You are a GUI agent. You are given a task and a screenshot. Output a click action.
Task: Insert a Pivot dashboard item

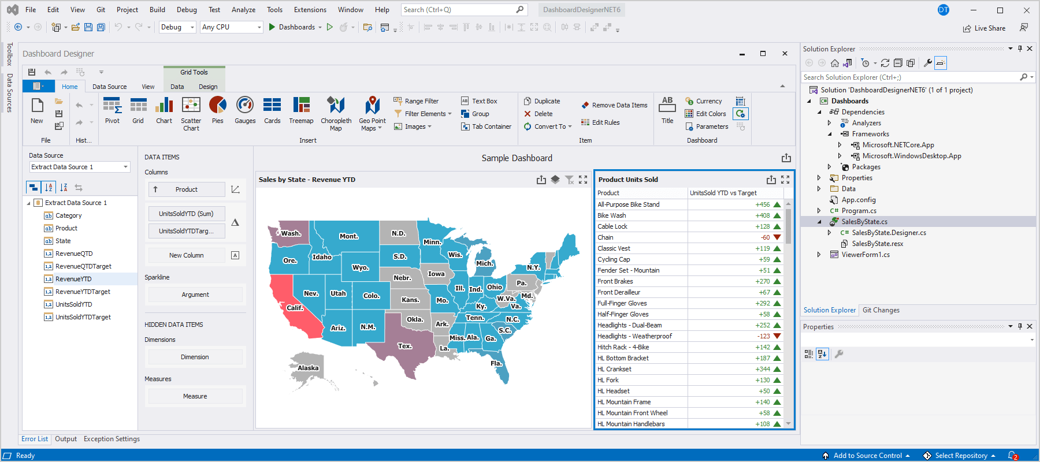pos(112,110)
